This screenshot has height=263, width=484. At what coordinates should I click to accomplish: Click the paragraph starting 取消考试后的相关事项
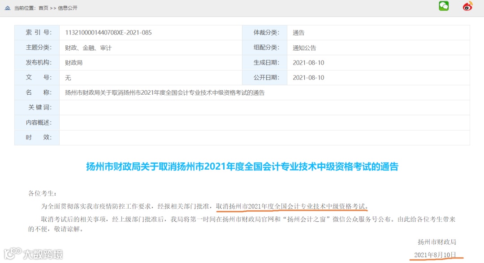point(242,224)
